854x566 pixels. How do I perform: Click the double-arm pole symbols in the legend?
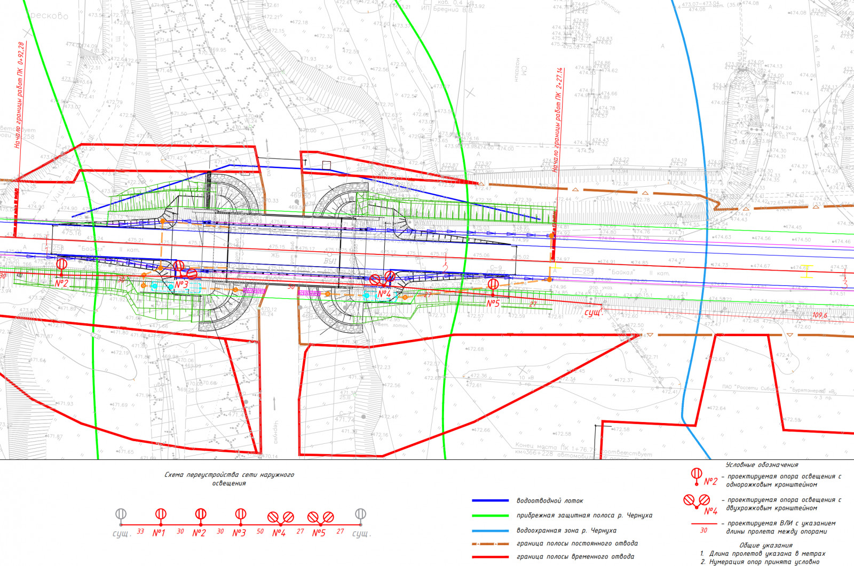tap(697, 501)
